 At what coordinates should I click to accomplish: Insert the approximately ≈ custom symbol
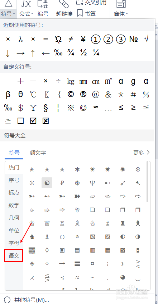pos(96,107)
